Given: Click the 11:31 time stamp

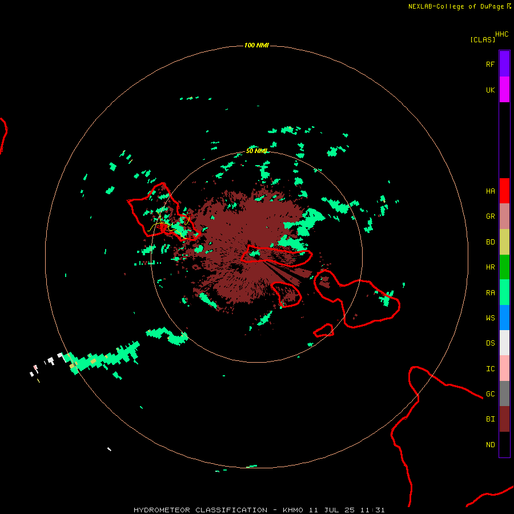Looking at the screenshot, I should tap(372, 510).
